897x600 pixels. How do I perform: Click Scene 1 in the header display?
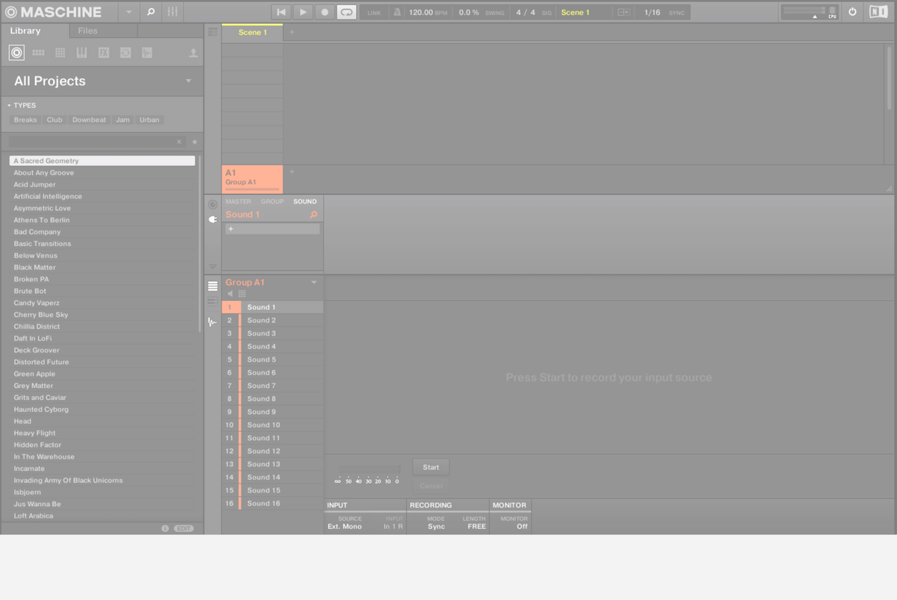pos(575,13)
